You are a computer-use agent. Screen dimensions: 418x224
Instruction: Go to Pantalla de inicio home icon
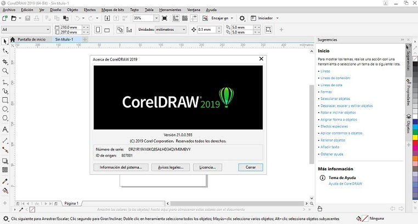tap(13, 40)
